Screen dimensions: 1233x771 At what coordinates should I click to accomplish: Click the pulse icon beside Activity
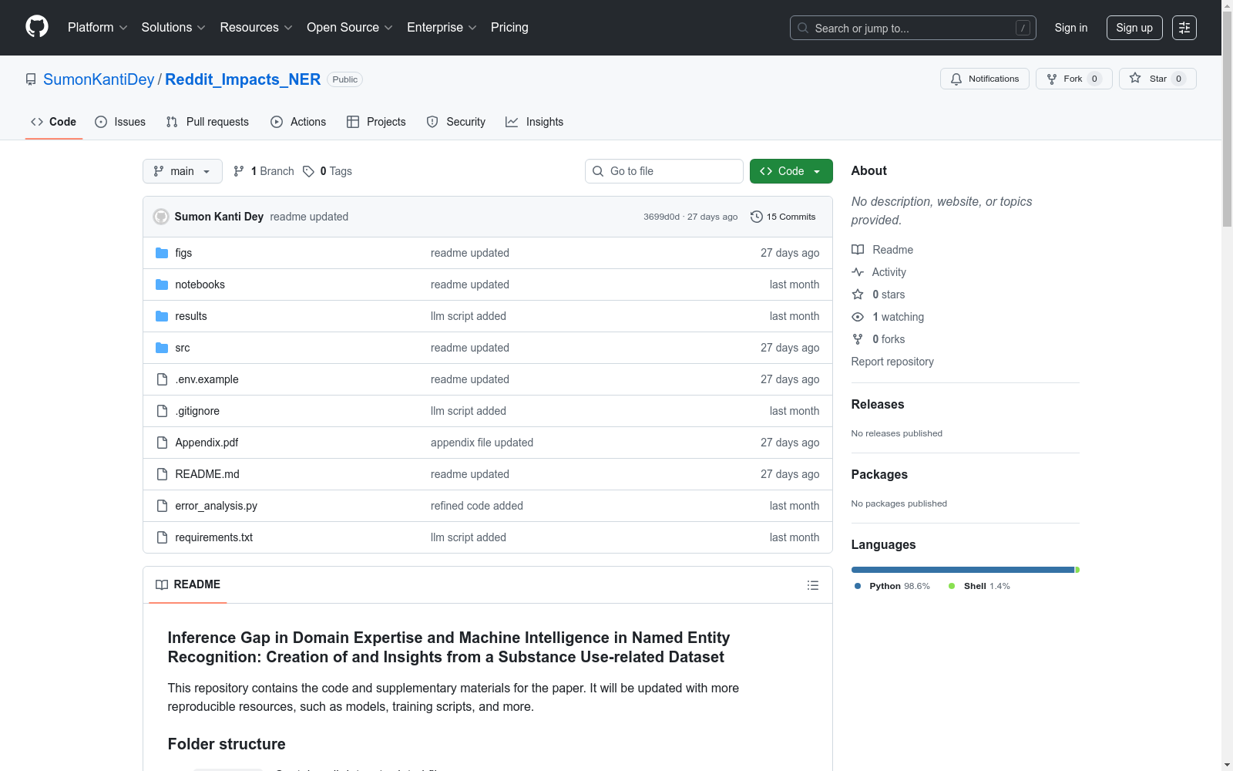point(858,272)
